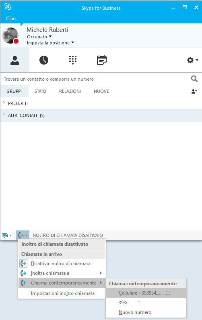Maximize the Skype for Business window
This screenshot has height=320, width=202.
pyautogui.click(x=185, y=8)
